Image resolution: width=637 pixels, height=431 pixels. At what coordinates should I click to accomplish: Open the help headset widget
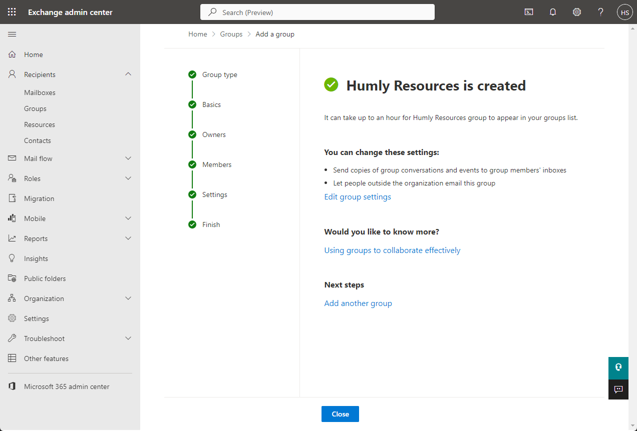click(618, 367)
